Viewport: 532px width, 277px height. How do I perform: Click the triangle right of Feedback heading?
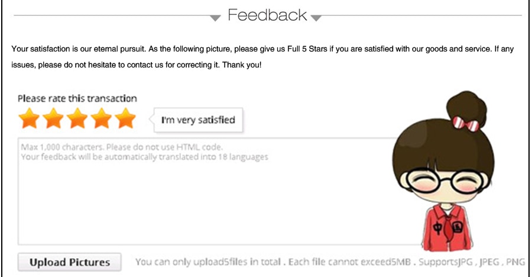coord(316,18)
